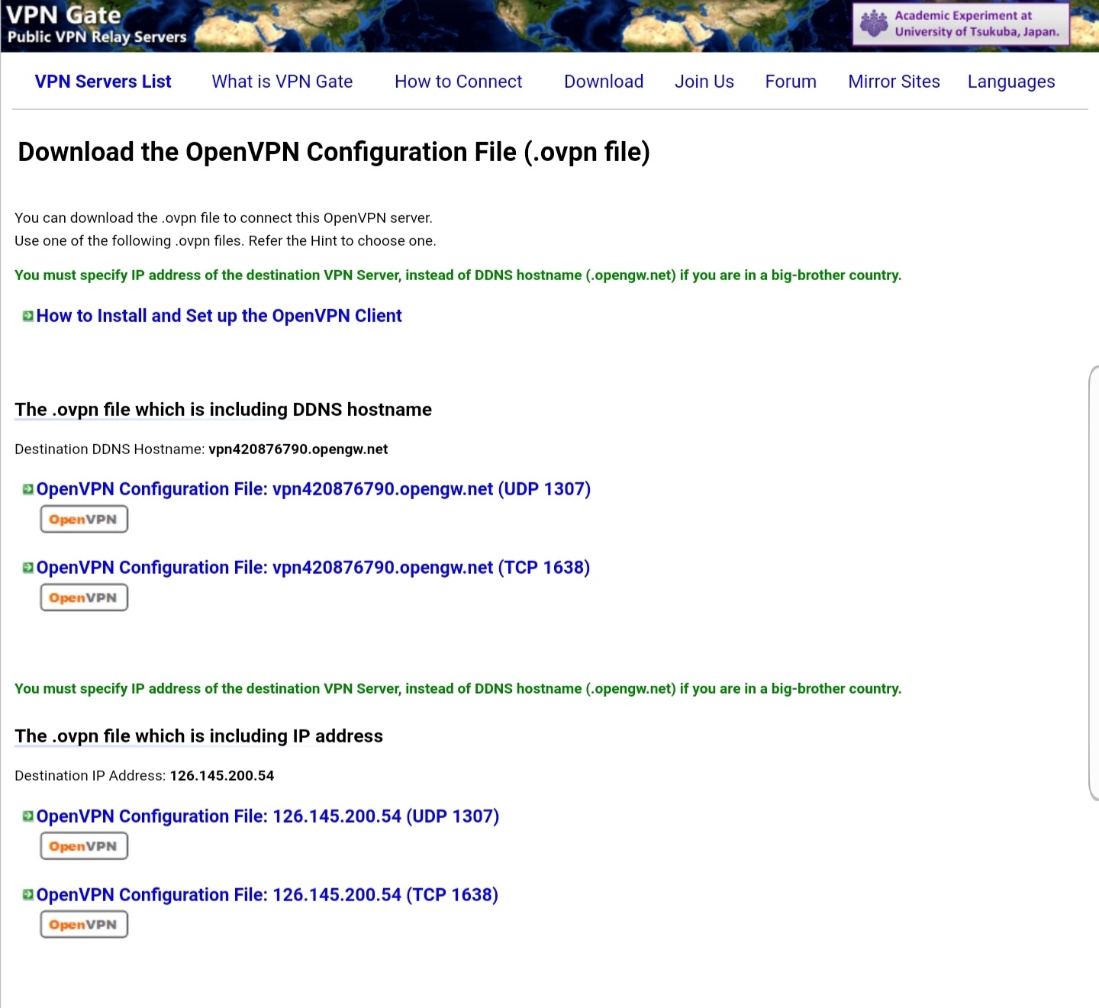Open the How to Connect page

click(459, 82)
